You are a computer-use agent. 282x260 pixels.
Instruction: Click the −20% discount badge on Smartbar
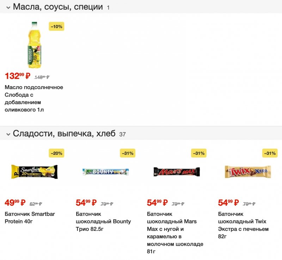(x=56, y=153)
